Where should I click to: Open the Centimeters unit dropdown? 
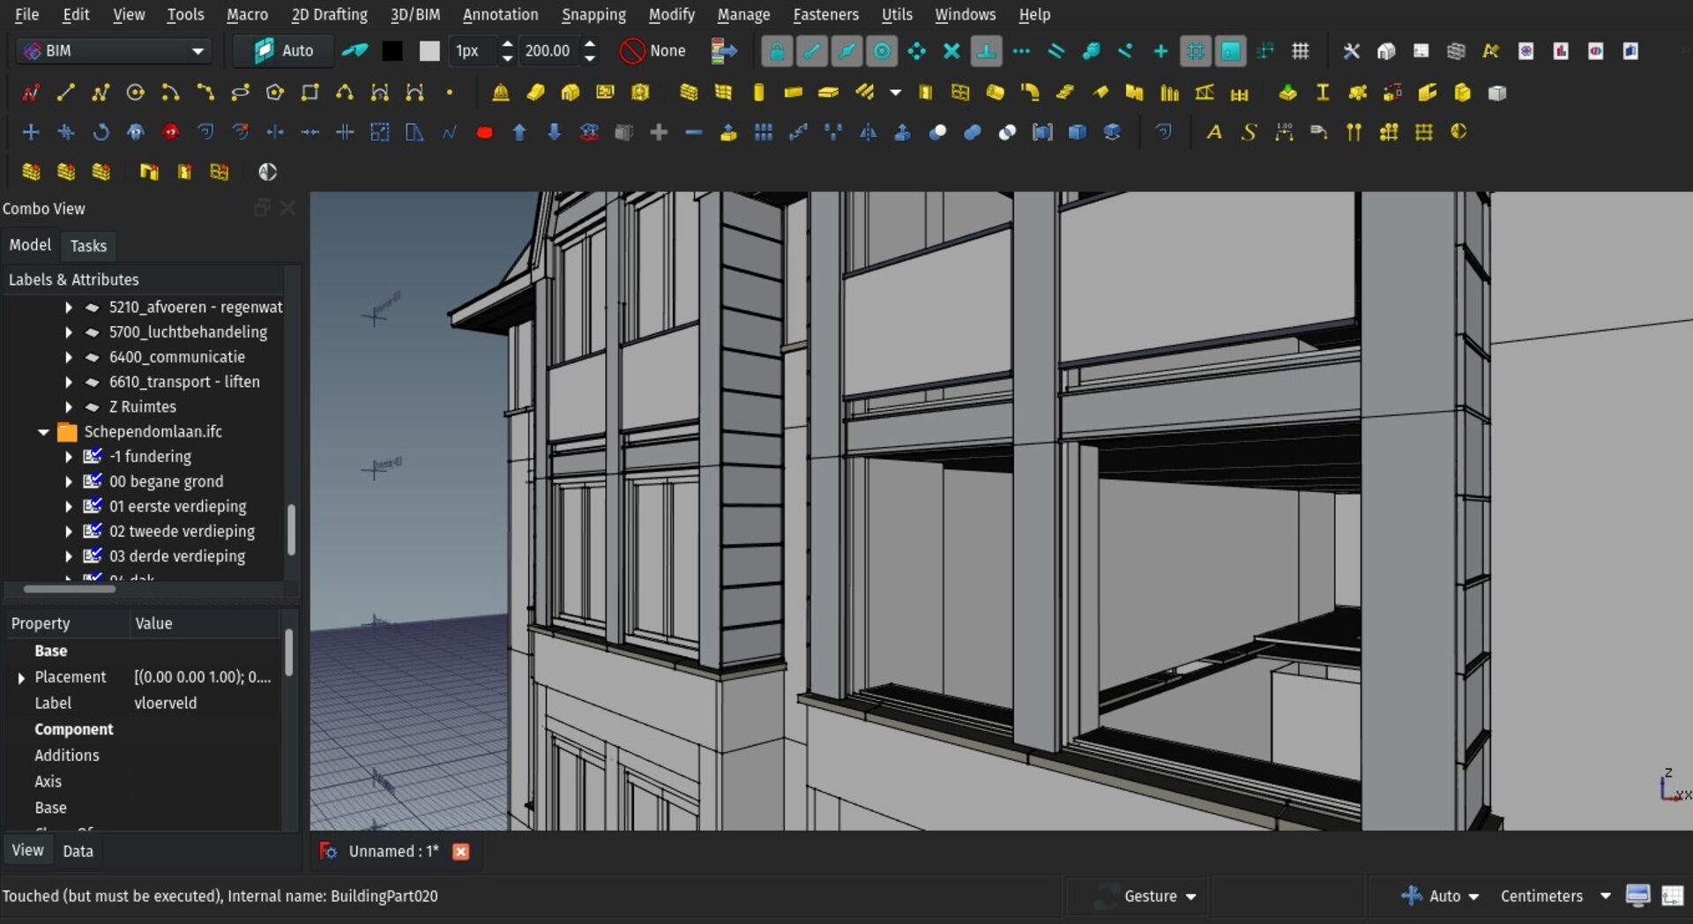[1555, 896]
